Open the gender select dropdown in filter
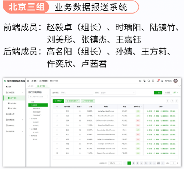 118,92
